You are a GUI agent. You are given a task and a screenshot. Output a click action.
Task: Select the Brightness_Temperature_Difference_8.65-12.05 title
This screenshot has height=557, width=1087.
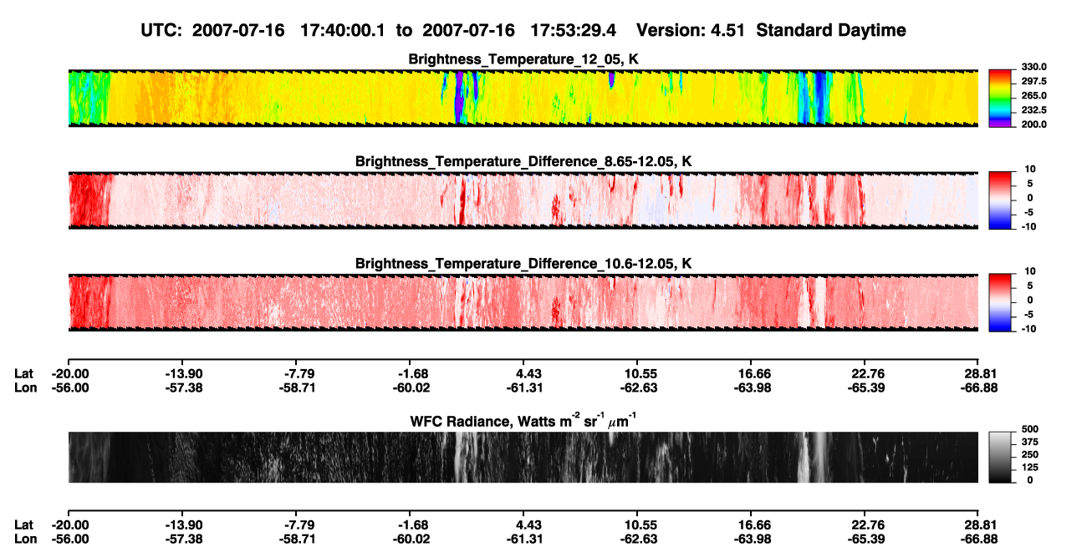click(x=523, y=161)
